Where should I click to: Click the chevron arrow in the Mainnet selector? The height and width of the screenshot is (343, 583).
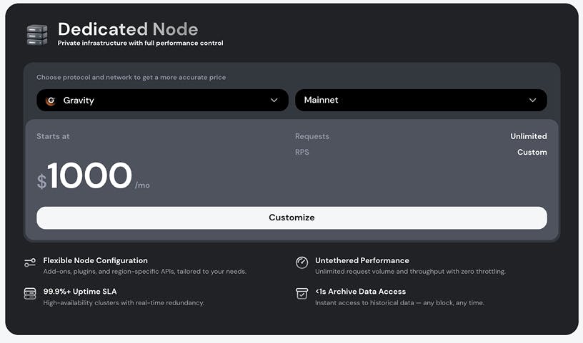point(532,101)
